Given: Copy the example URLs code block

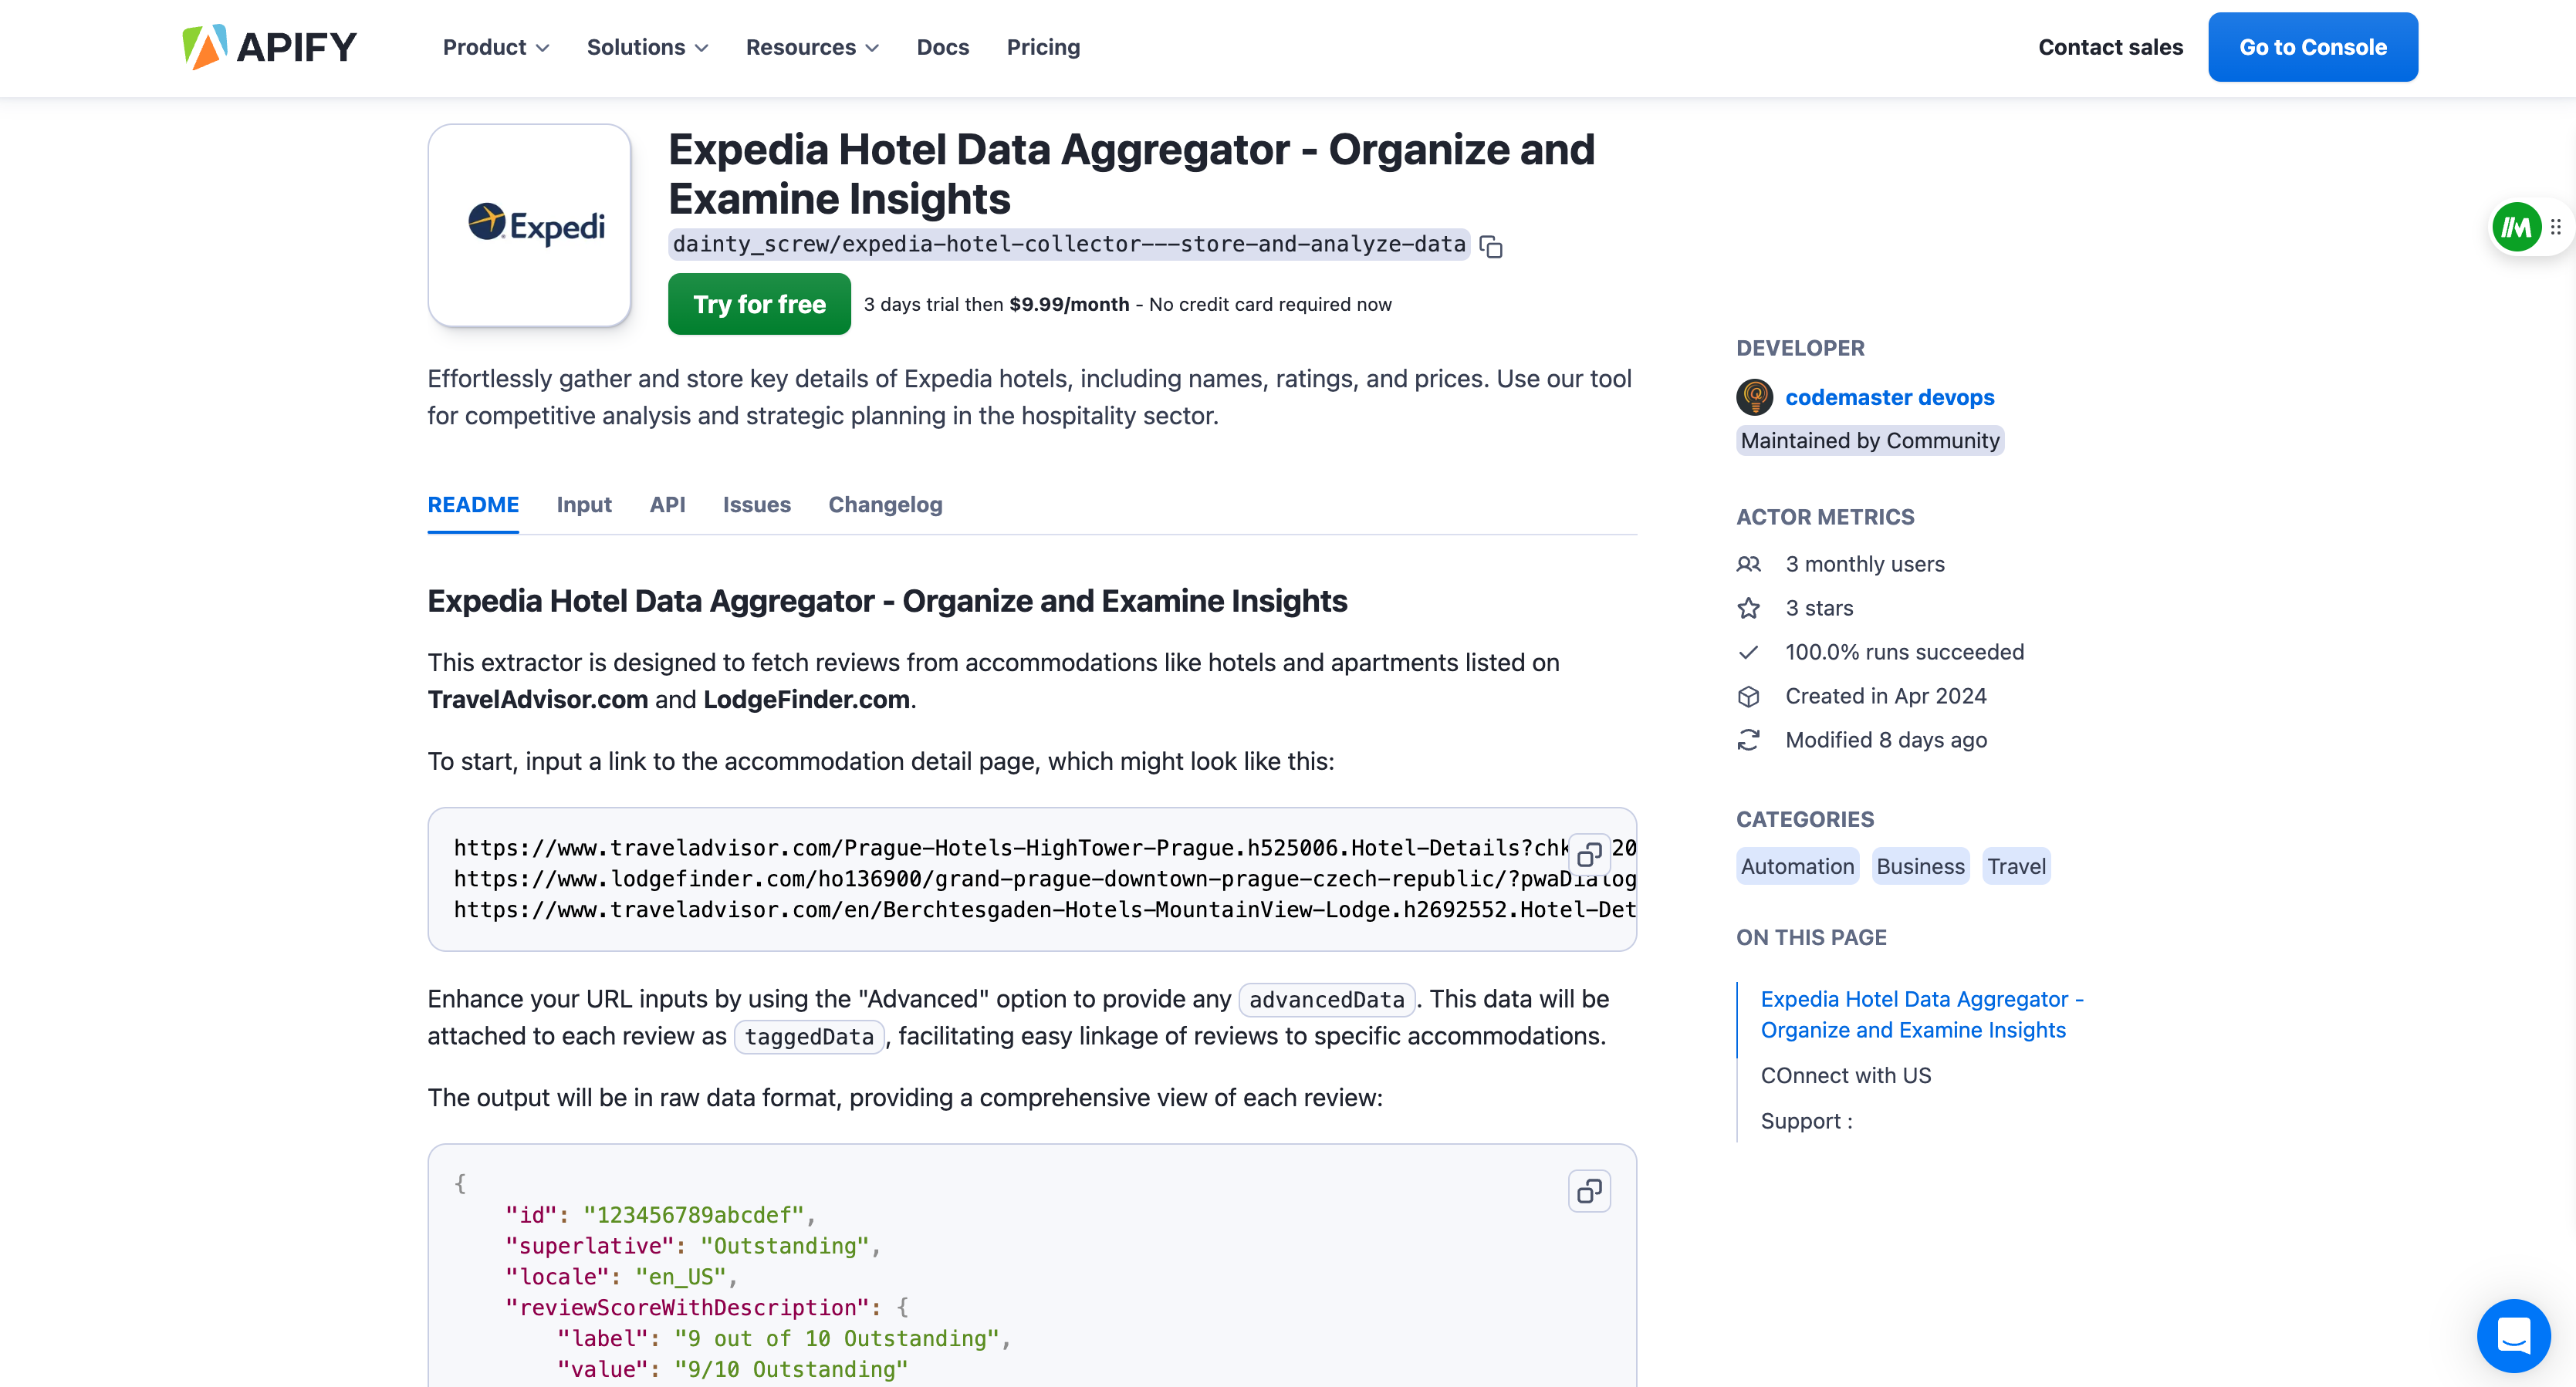Looking at the screenshot, I should 1589,855.
